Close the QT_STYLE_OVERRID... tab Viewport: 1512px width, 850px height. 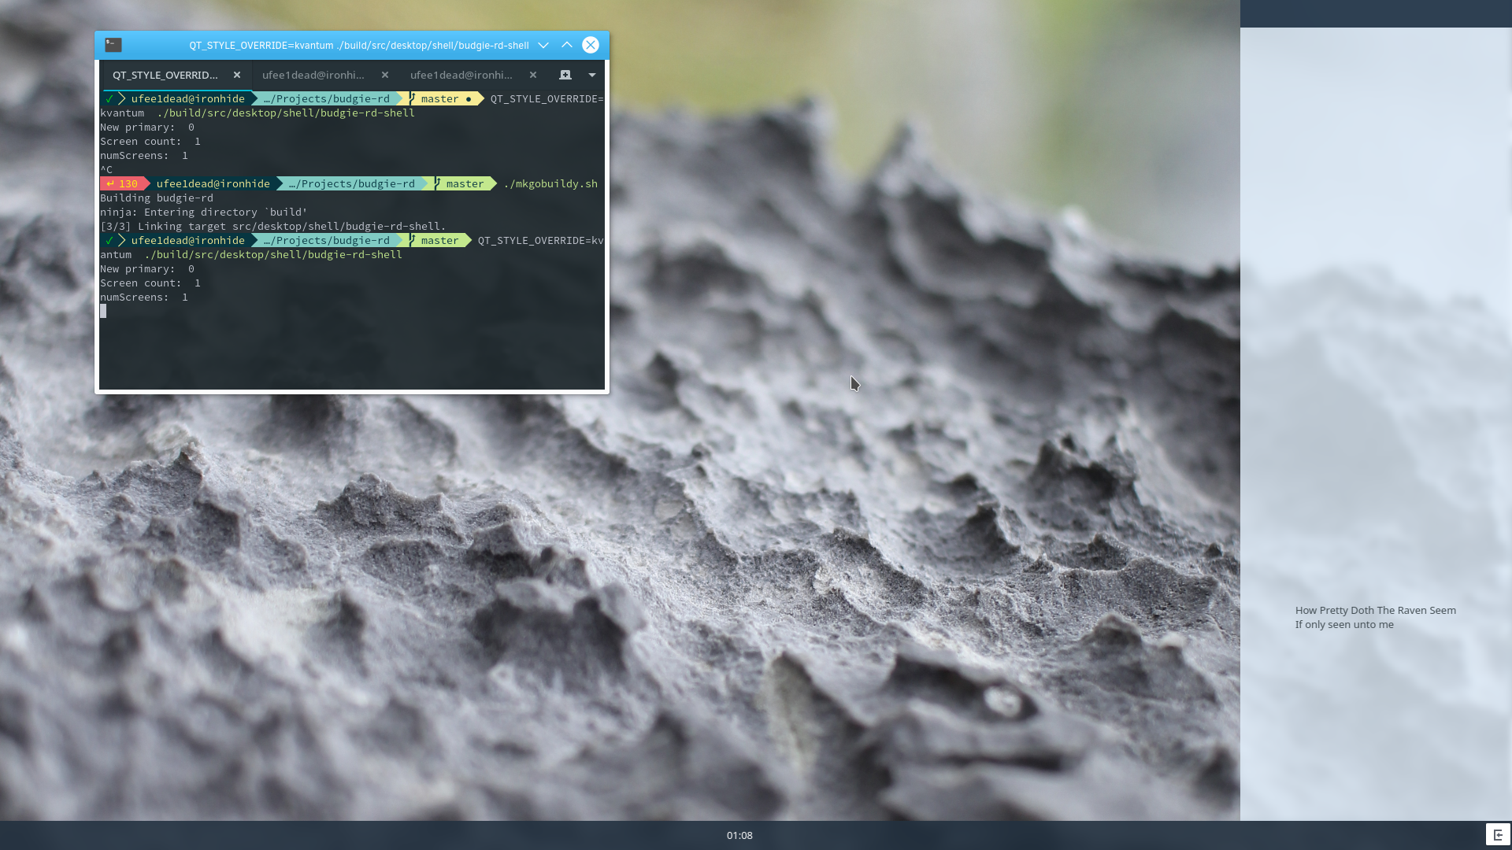coord(237,75)
